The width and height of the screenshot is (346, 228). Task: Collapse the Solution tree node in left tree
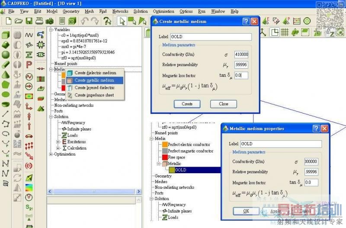[51, 117]
